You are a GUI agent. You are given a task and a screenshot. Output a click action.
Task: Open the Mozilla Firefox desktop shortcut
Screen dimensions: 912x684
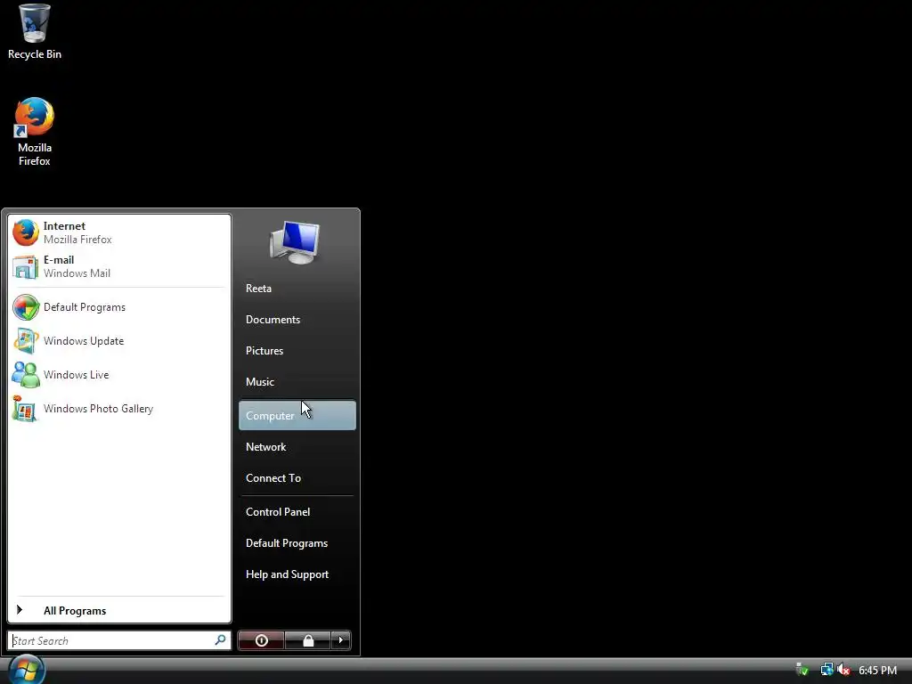click(35, 132)
